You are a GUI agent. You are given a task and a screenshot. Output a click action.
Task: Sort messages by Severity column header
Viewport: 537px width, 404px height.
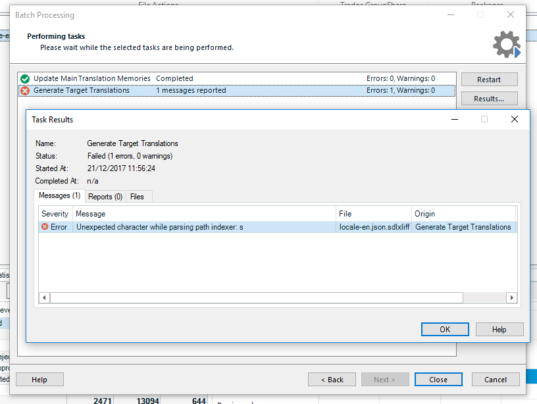[x=55, y=214]
